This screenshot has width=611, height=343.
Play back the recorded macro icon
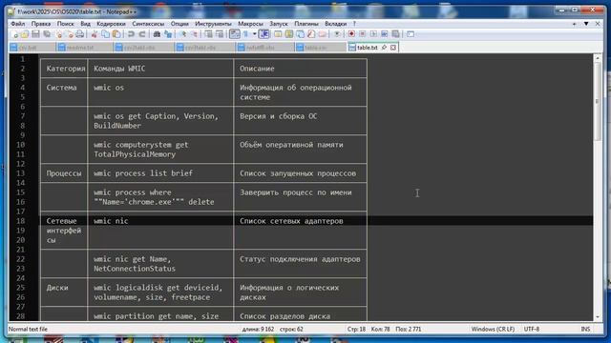373,34
